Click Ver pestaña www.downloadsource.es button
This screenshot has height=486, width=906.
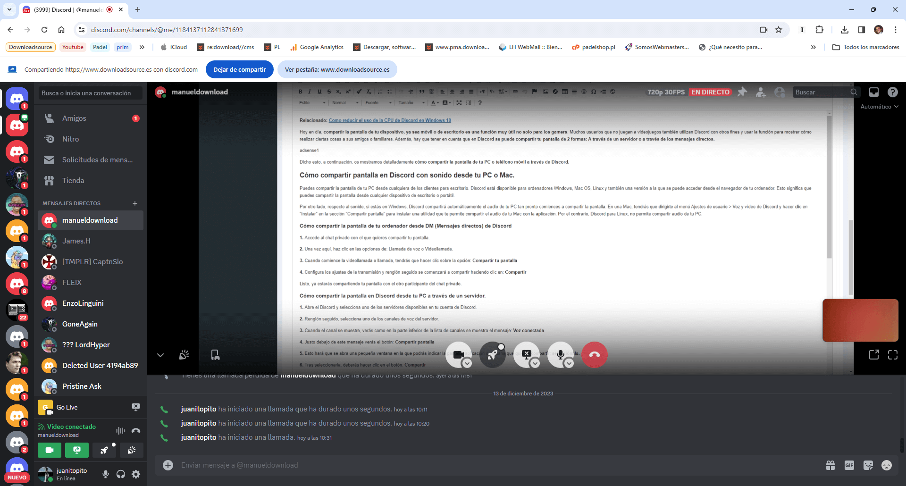(x=337, y=69)
